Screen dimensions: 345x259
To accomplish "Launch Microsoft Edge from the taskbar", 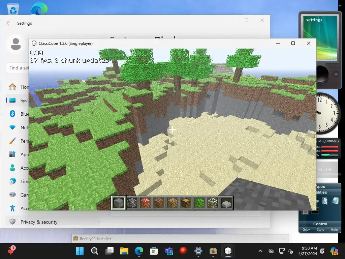I will click(139, 251).
